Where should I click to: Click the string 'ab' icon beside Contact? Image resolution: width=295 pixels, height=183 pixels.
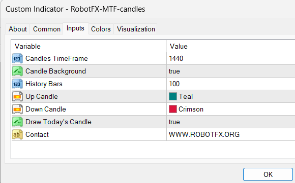pos(17,134)
